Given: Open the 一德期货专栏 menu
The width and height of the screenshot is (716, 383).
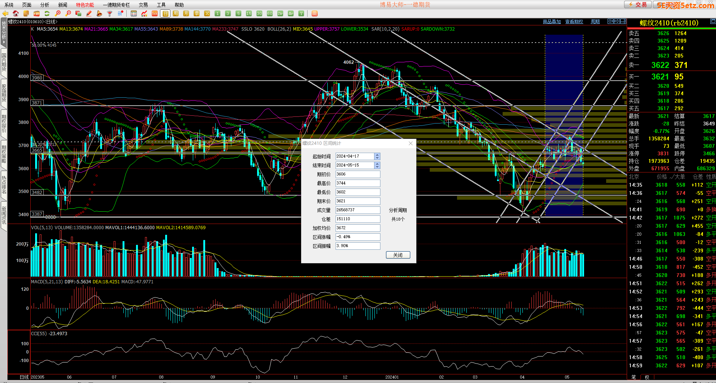Looking at the screenshot, I should [x=117, y=5].
